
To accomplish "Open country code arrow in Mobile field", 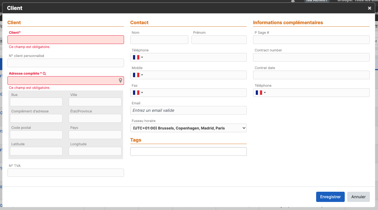I will (x=142, y=75).
